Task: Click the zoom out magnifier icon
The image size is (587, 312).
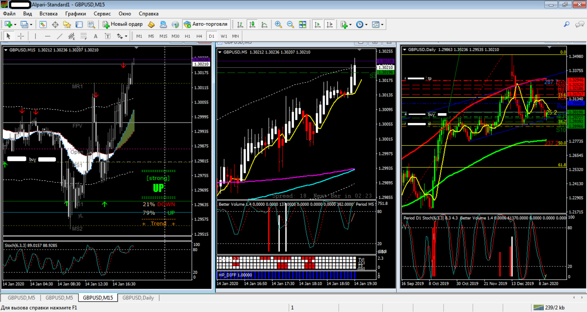Action: [x=290, y=25]
